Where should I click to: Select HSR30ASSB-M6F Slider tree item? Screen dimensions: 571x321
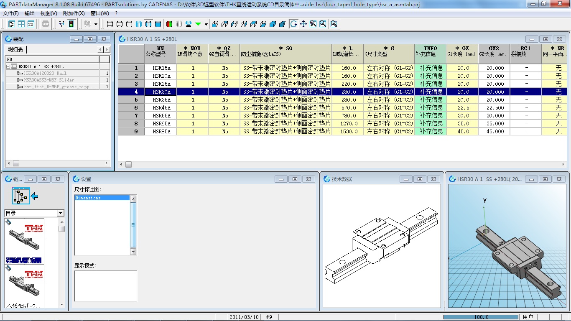pyautogui.click(x=49, y=80)
